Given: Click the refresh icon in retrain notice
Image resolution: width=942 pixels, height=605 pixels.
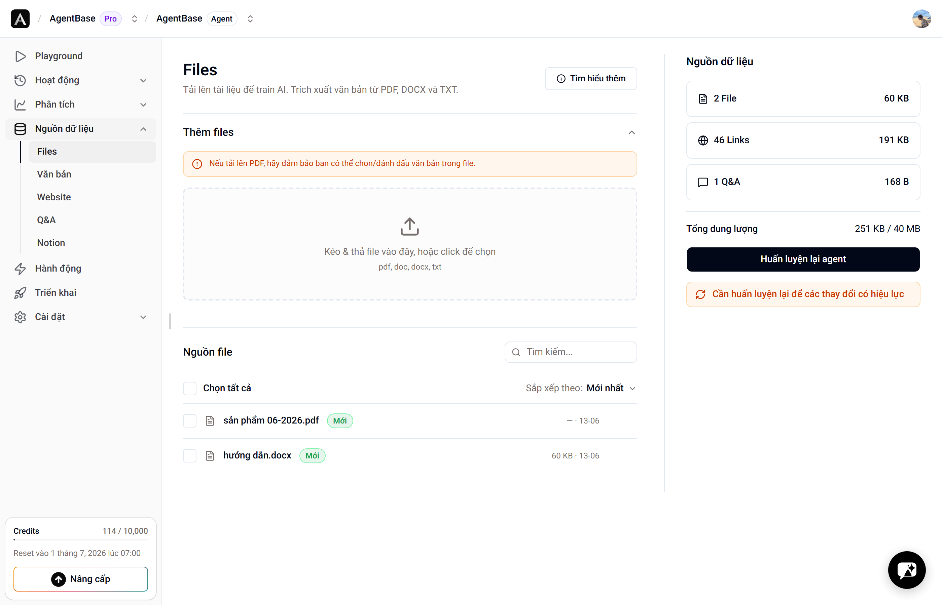Looking at the screenshot, I should click(x=700, y=294).
